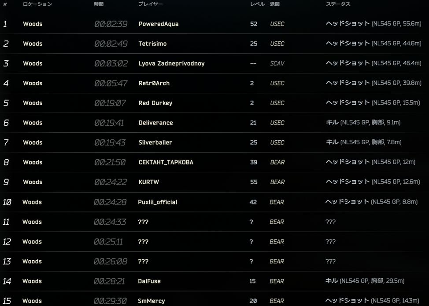Open the Puxlii_official entry
This screenshot has width=429, height=306.
coord(157,202)
